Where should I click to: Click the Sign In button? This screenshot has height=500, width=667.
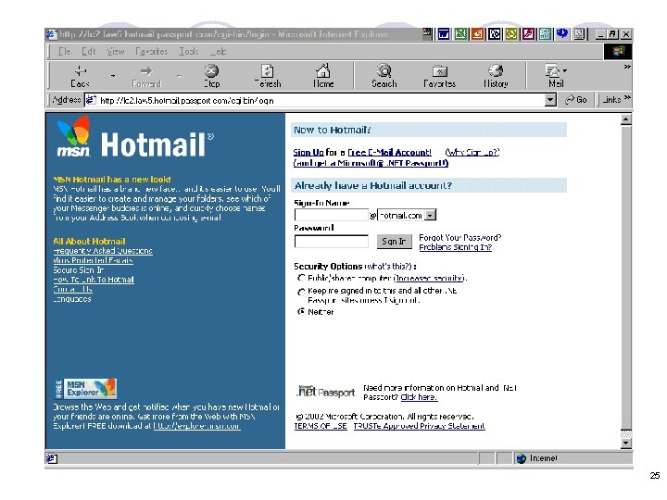click(x=394, y=242)
